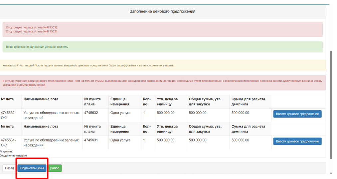Select lot number cell 4745632-ОК1

point(8,115)
